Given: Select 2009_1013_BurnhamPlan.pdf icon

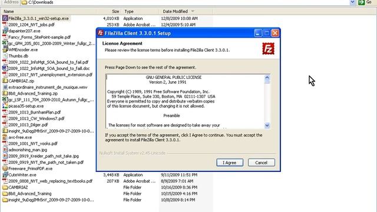Looking at the screenshot, I should pos(5,112).
